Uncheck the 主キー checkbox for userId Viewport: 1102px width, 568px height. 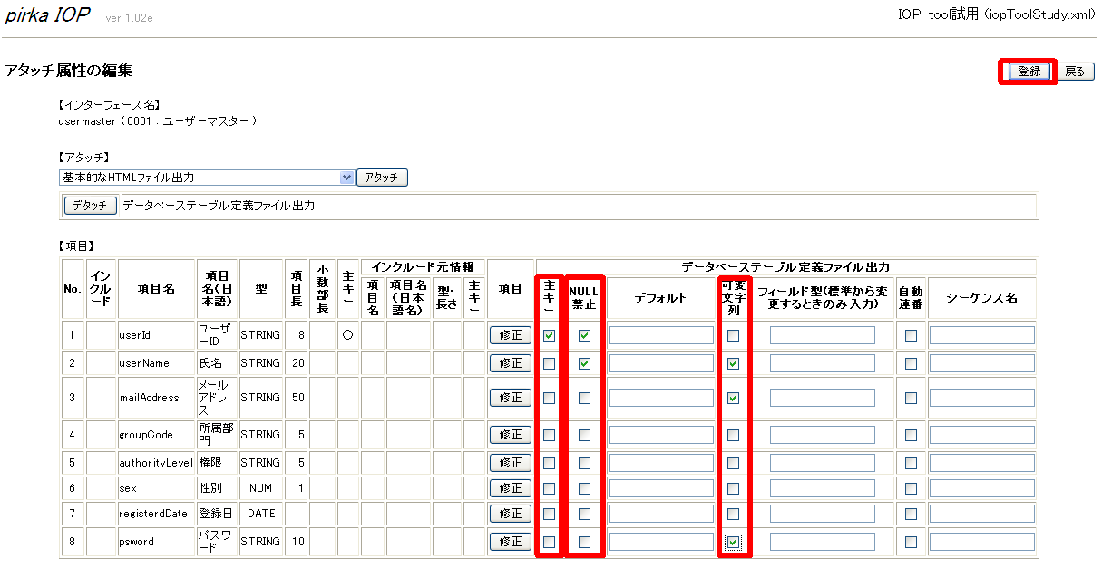(x=549, y=335)
